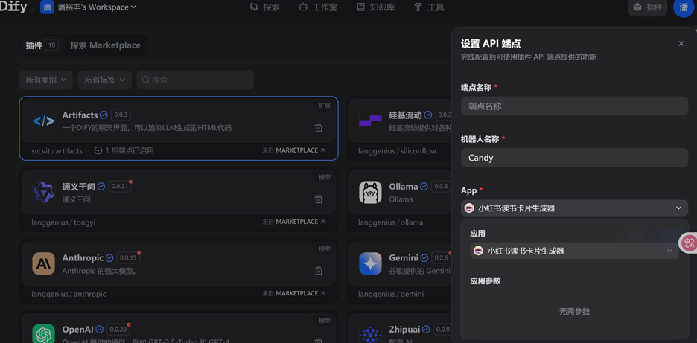The width and height of the screenshot is (697, 343).
Task: Click the langgenius / anthropic text
Action: [69, 294]
